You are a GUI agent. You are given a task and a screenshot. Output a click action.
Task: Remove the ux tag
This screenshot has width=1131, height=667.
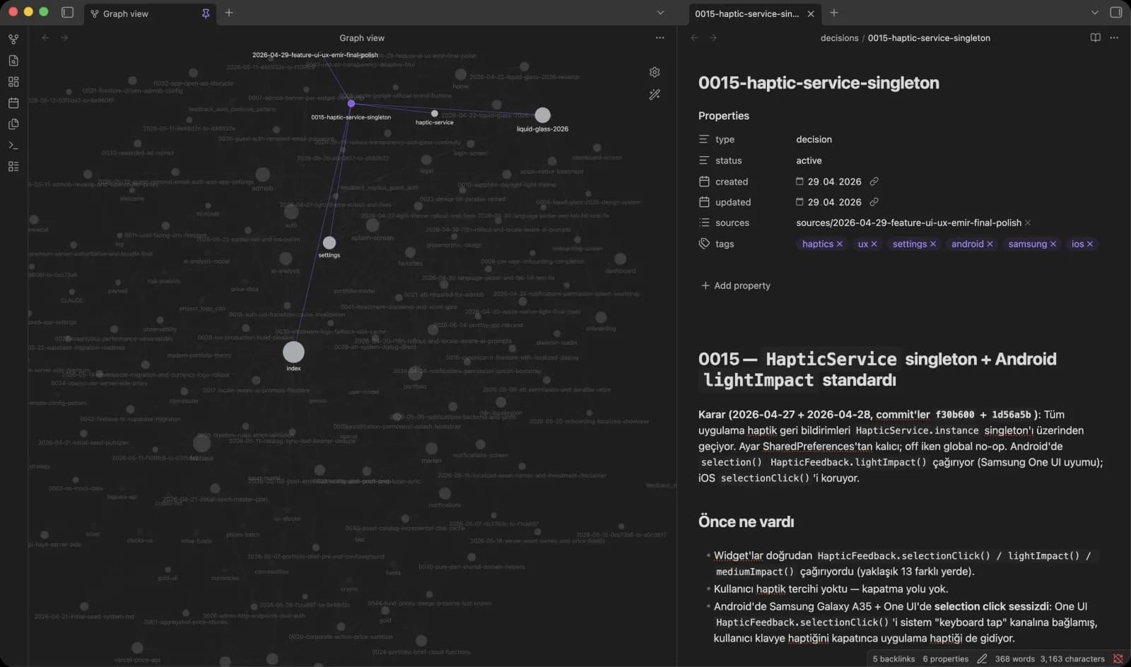click(x=874, y=244)
